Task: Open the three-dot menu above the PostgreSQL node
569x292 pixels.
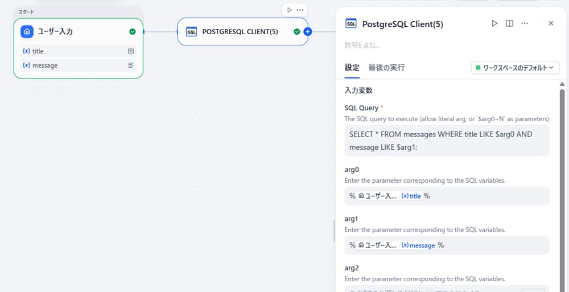Action: pyautogui.click(x=300, y=10)
